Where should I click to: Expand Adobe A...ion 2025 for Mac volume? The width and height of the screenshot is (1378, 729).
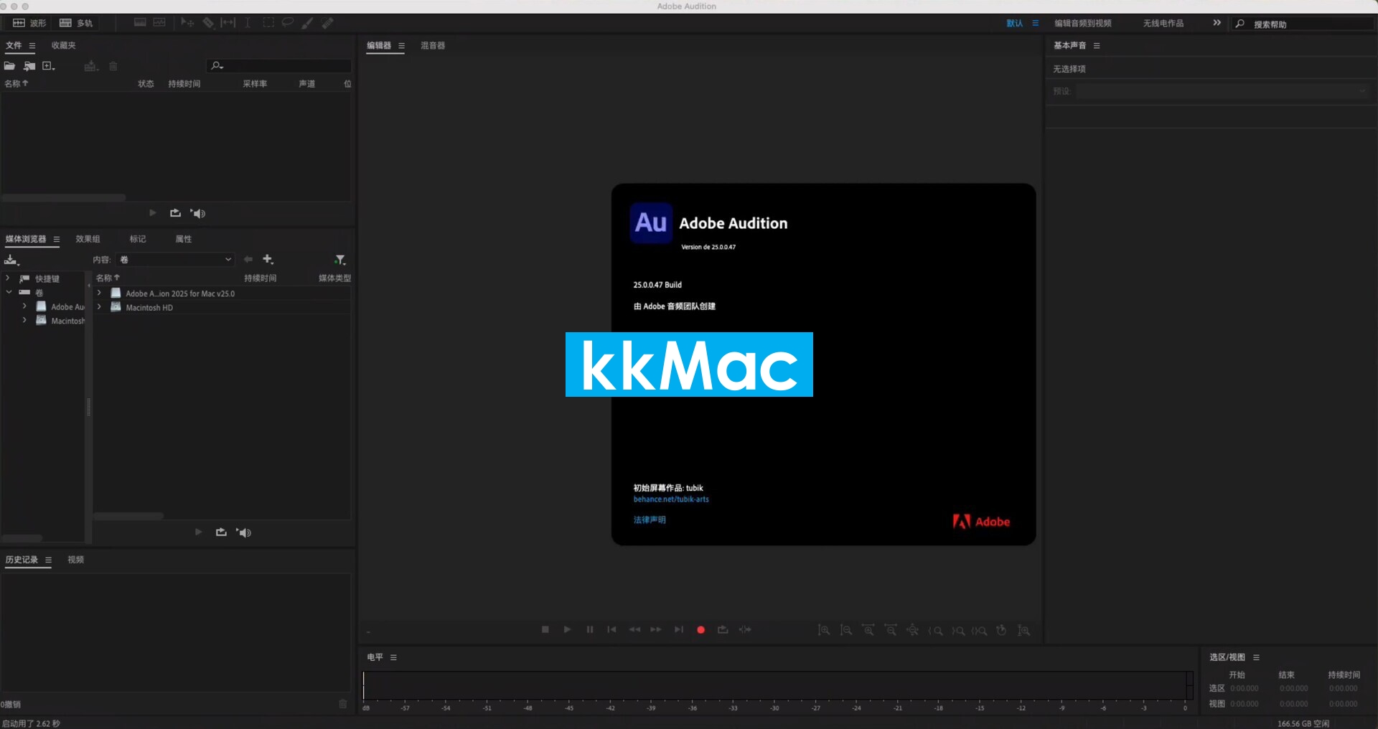point(99,293)
